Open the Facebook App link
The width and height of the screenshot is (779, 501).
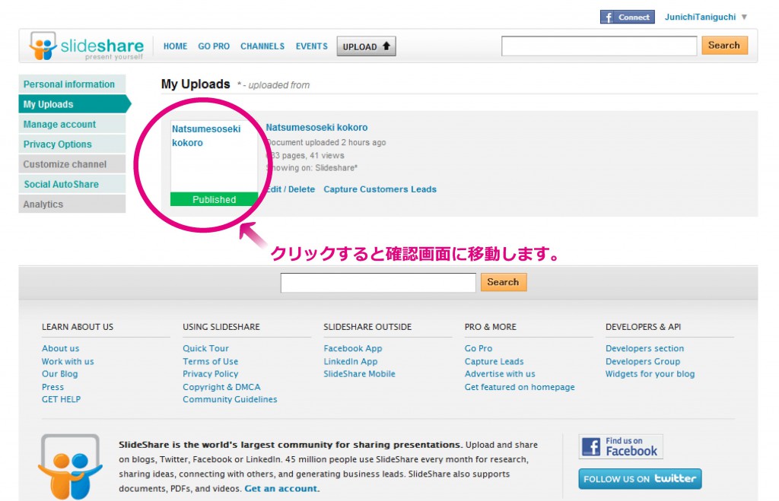click(353, 348)
